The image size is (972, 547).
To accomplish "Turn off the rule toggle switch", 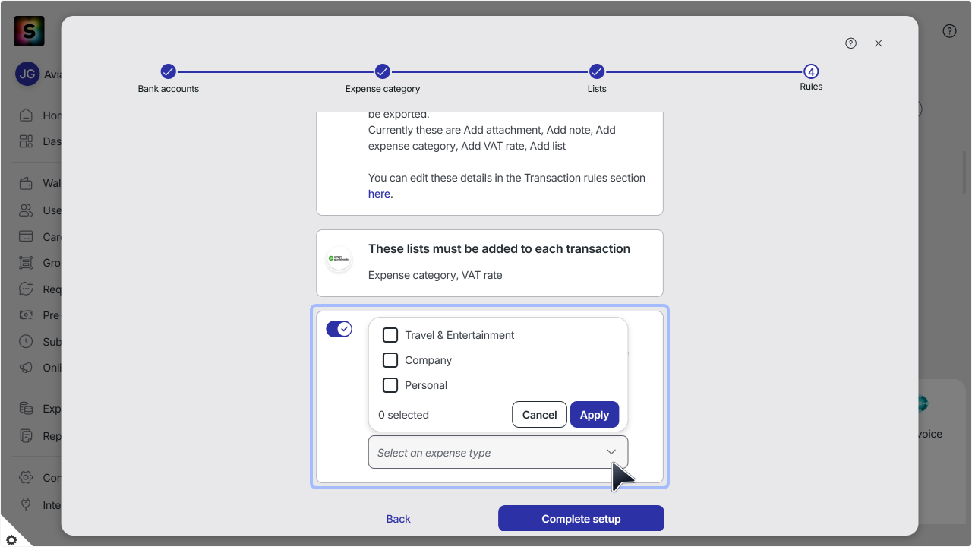I will click(x=339, y=329).
